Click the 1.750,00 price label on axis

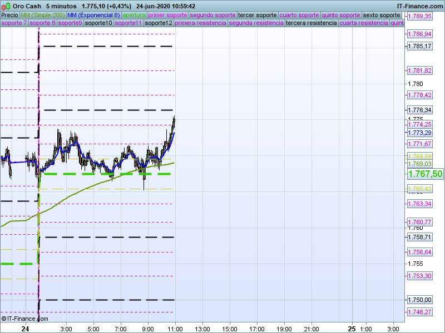(420, 300)
